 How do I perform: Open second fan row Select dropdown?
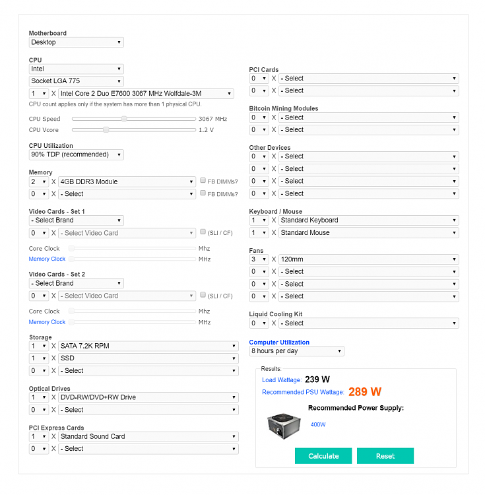point(369,272)
